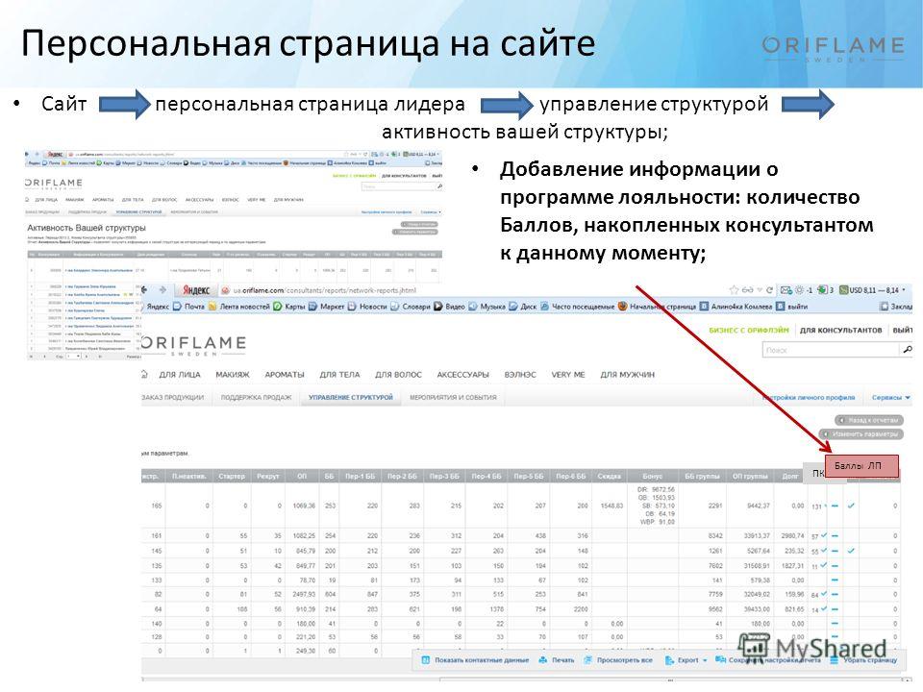Click the Яндекс button in the address bar
Screen dimensions: 923x692
(196, 290)
